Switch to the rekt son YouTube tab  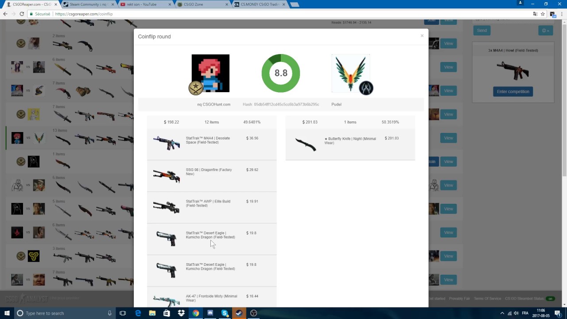click(144, 4)
